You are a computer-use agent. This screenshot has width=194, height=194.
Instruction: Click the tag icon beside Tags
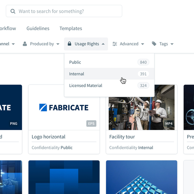pyautogui.click(x=154, y=44)
